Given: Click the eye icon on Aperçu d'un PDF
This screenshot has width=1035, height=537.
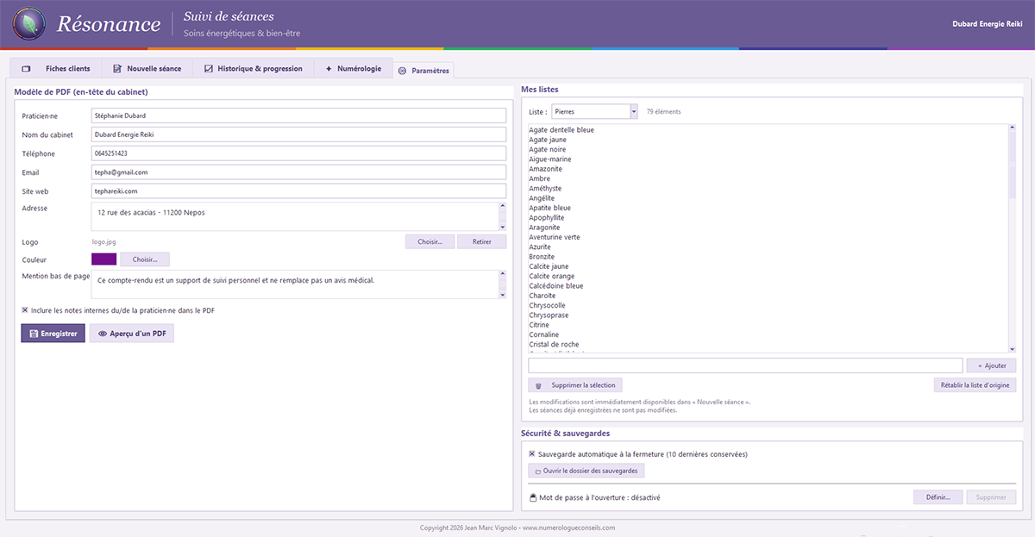Looking at the screenshot, I should coord(102,334).
